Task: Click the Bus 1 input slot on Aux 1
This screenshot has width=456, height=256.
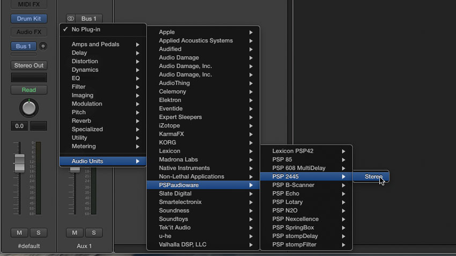Action: (89, 19)
